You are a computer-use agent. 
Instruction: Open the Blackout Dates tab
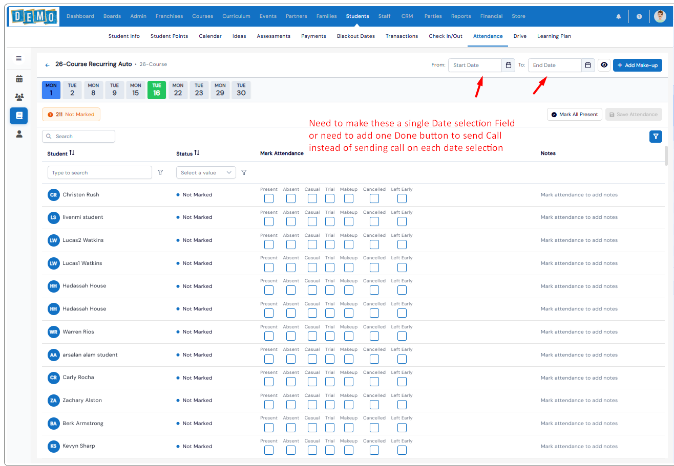click(356, 36)
